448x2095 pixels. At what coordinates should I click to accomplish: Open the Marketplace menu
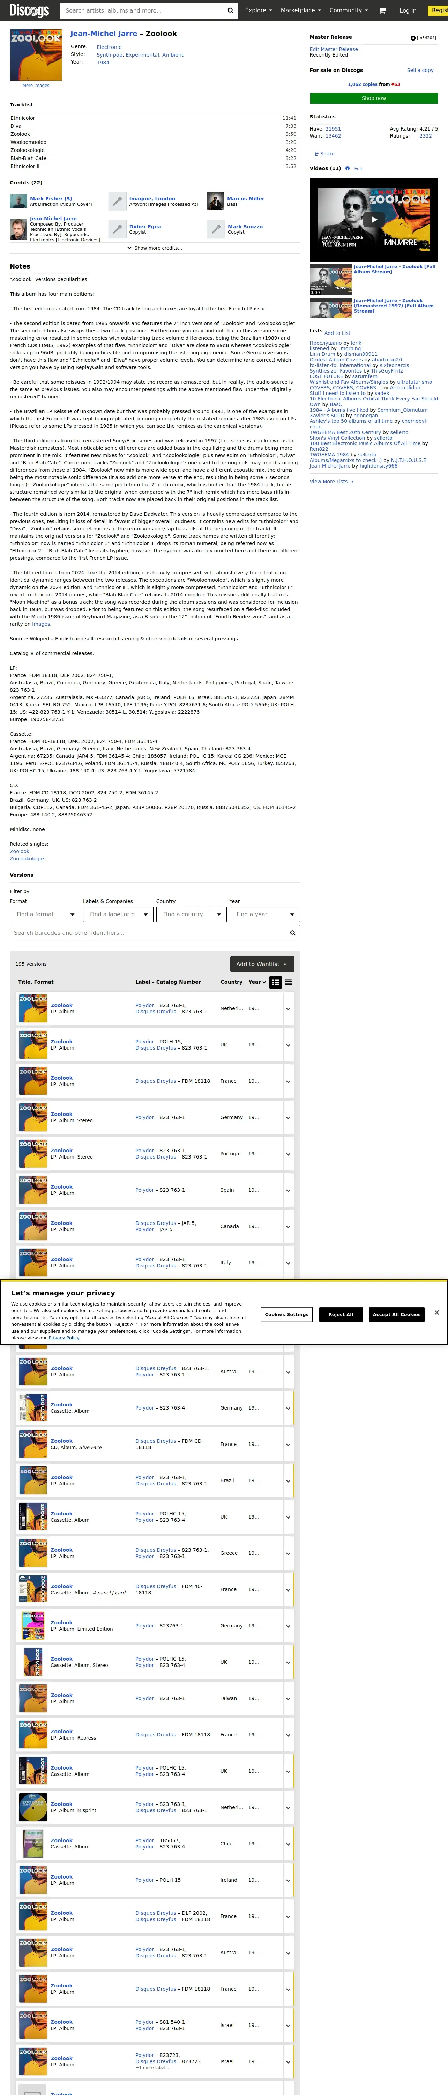300,10
